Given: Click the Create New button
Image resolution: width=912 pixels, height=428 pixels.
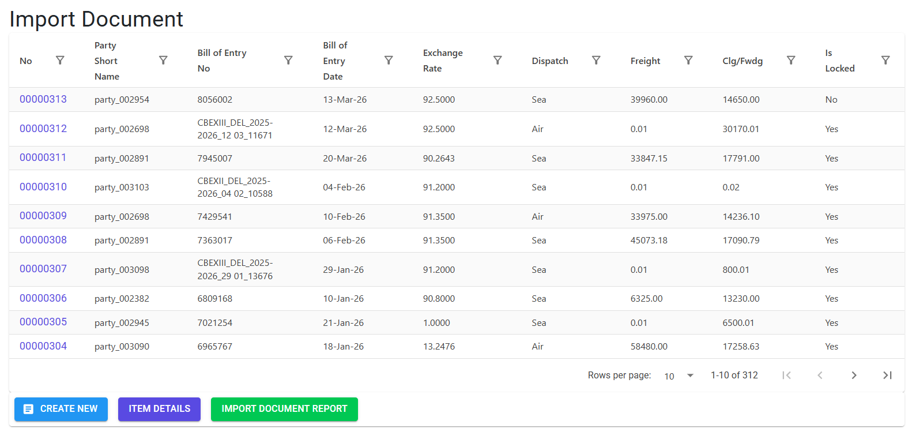Looking at the screenshot, I should pyautogui.click(x=61, y=409).
